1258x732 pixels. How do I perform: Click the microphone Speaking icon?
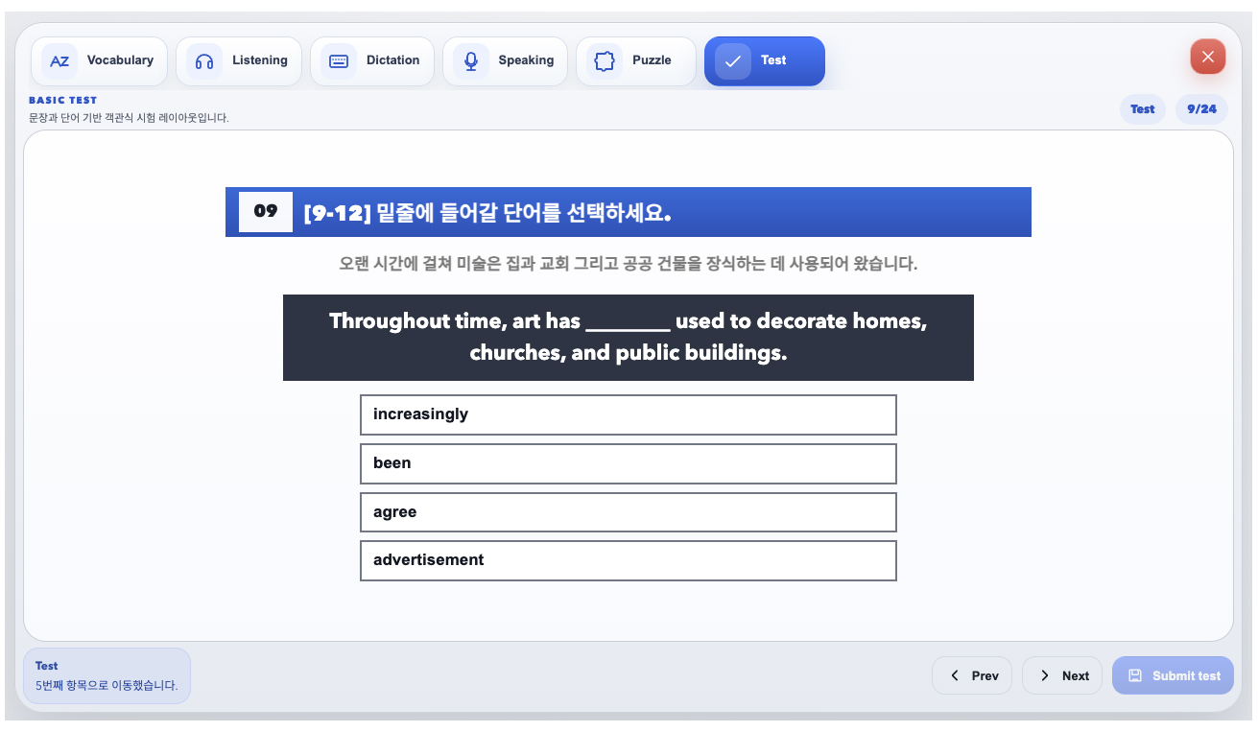click(x=471, y=61)
